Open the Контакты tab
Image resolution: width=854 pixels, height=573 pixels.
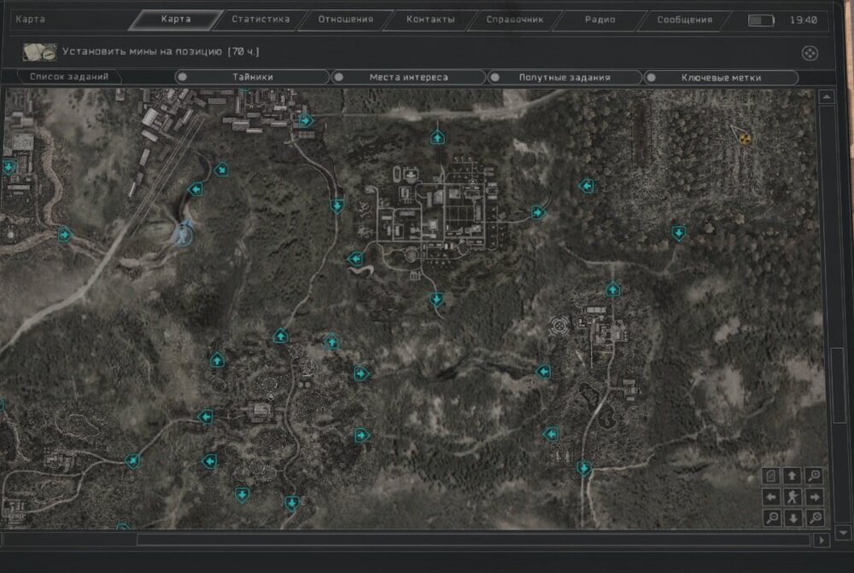click(x=430, y=20)
